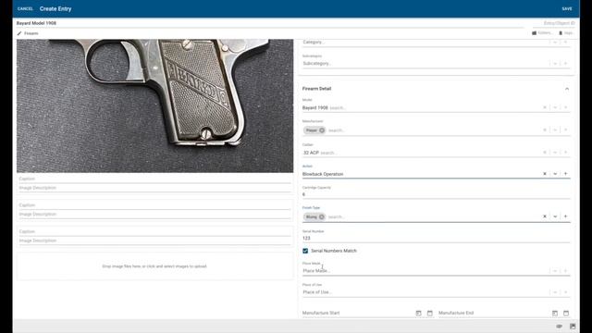Open the Place of Use dropdown arrow

point(555,292)
